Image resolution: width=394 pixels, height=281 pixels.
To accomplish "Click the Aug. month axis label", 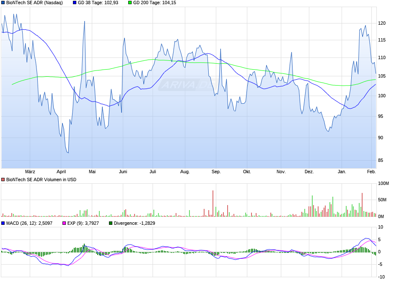I will (x=185, y=172).
